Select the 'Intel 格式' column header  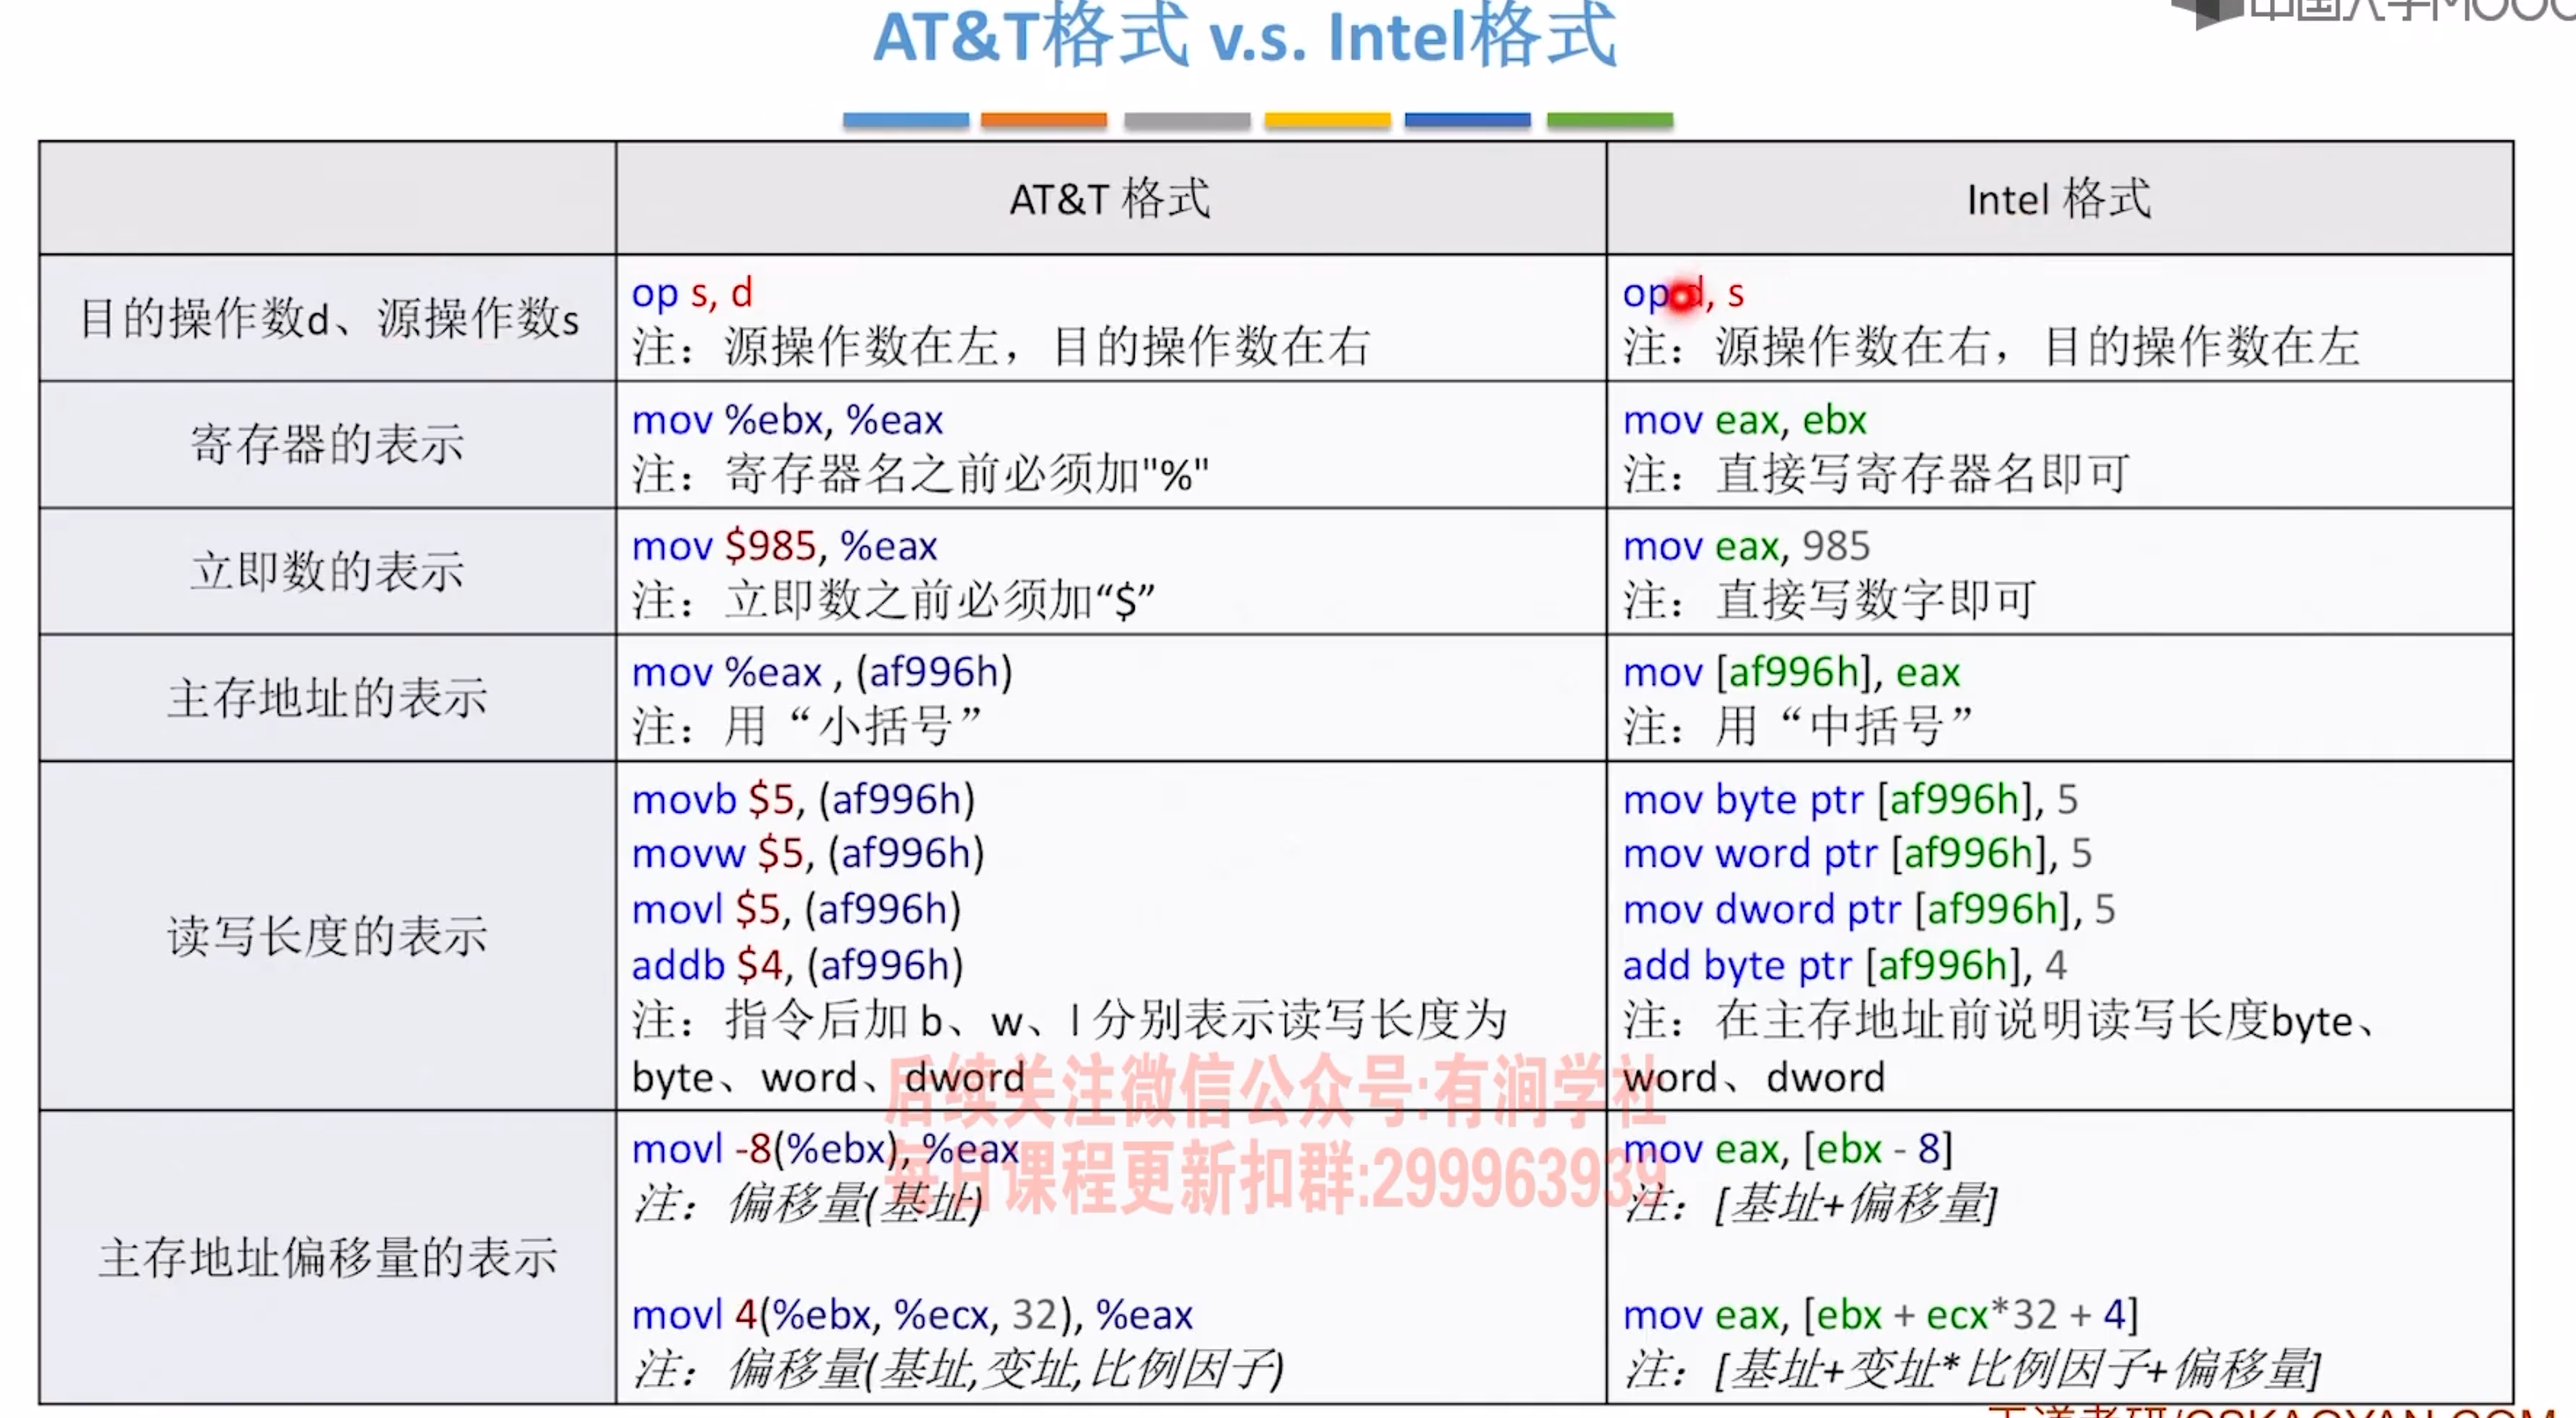(x=2058, y=199)
